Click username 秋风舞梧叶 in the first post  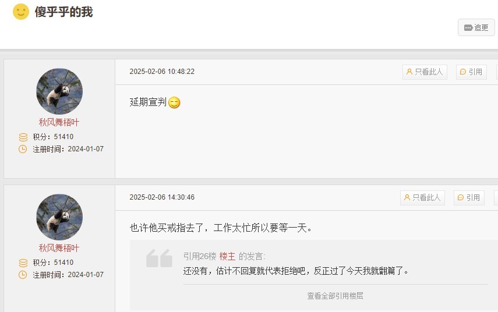click(x=59, y=122)
